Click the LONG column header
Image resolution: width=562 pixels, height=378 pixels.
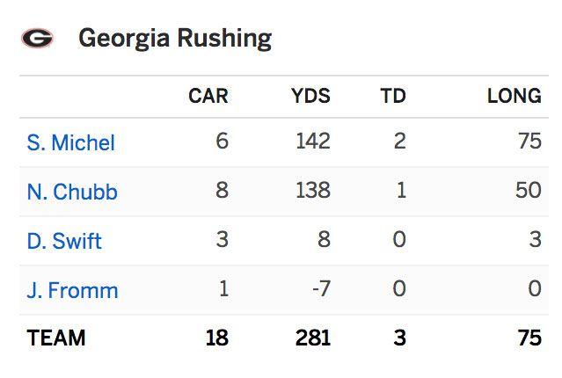(514, 97)
